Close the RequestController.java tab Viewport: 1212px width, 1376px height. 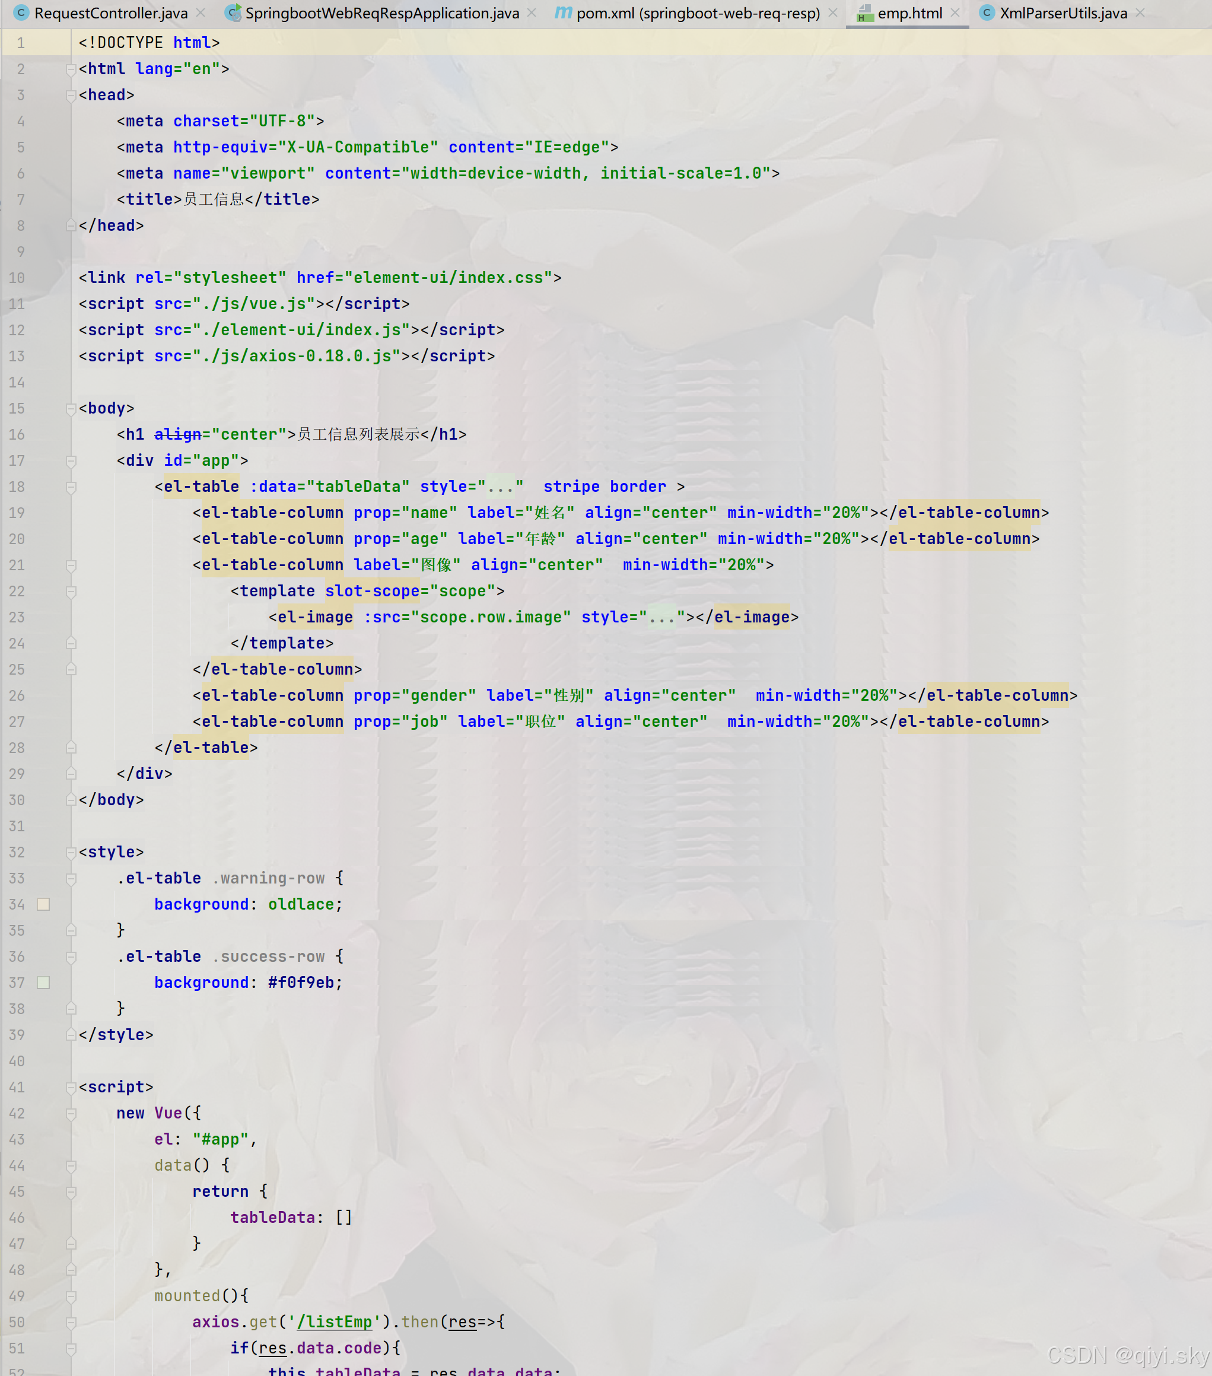pos(201,13)
